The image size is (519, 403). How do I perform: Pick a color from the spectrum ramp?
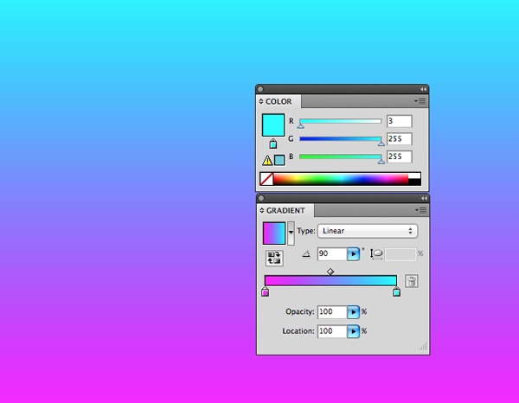coord(341,179)
